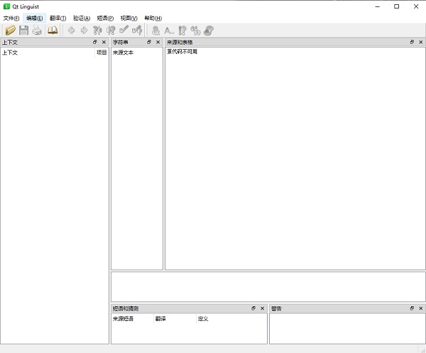426x353 pixels.
Task: Float the 短语和猜测 panel
Action: 253,308
